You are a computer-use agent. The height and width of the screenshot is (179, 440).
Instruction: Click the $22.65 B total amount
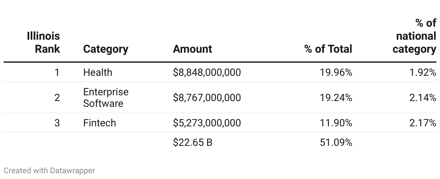pyautogui.click(x=193, y=142)
